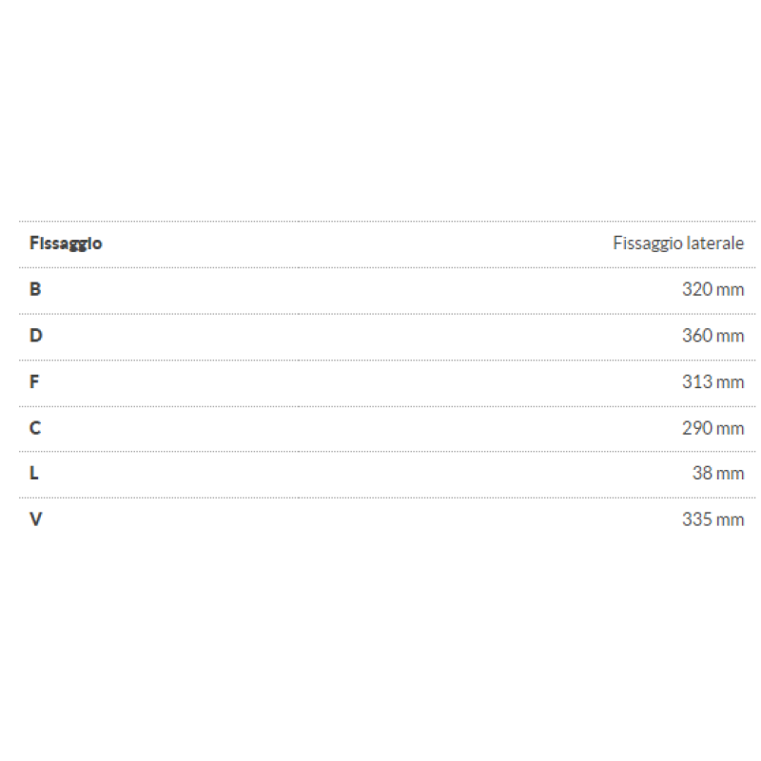Viewport: 761px width, 761px height.
Task: Click the V dimension label
Action: (36, 519)
